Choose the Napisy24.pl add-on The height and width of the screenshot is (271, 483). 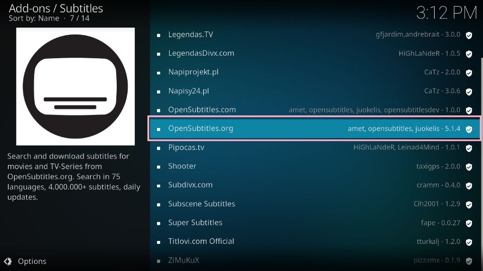click(315, 91)
